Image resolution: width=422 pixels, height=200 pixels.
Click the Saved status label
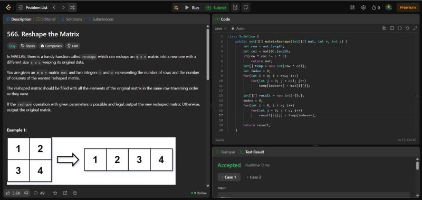pyautogui.click(x=219, y=140)
